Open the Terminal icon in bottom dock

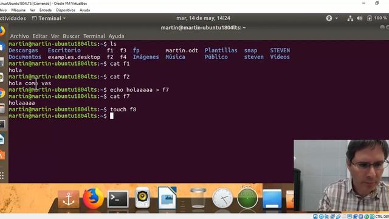tap(118, 199)
